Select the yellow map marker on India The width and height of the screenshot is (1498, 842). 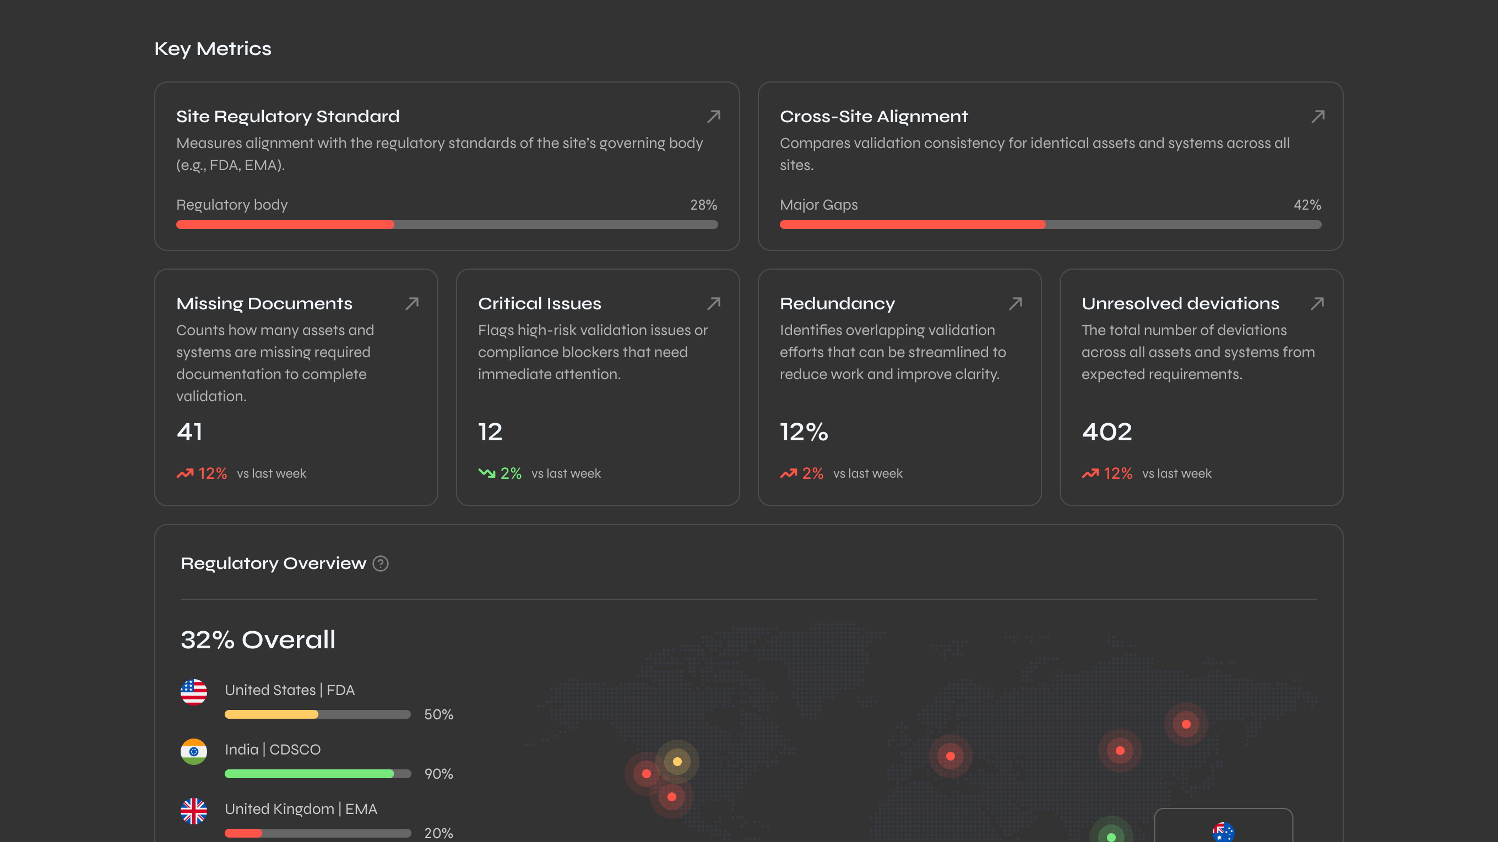click(676, 761)
